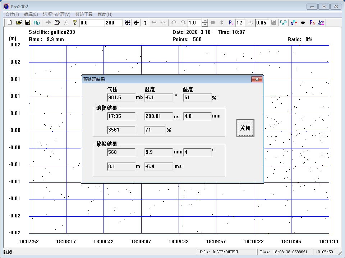Click the input field showing 200
This screenshot has height=258, width=345.
click(113, 23)
